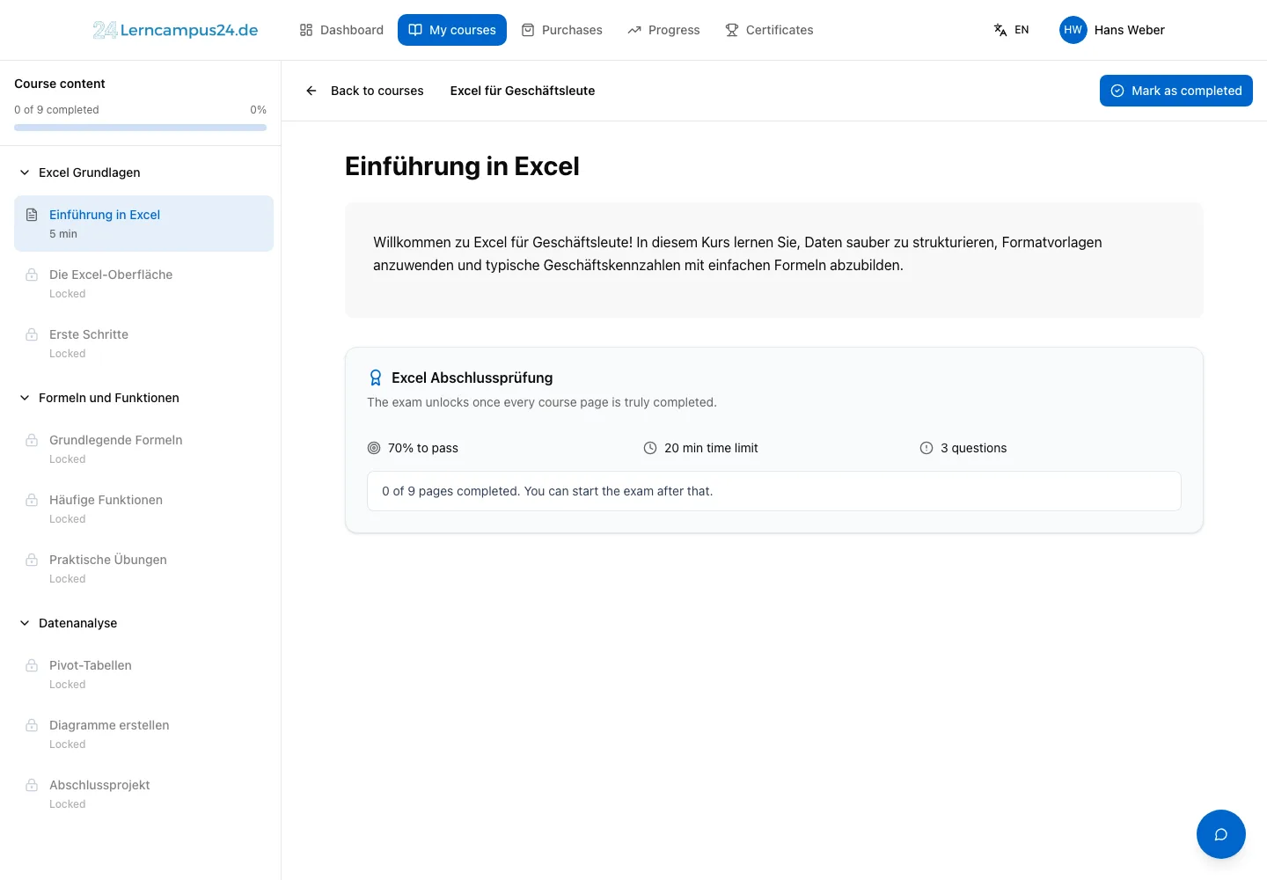
Task: Collapse the Excel Grundlagen section
Action: 25,172
